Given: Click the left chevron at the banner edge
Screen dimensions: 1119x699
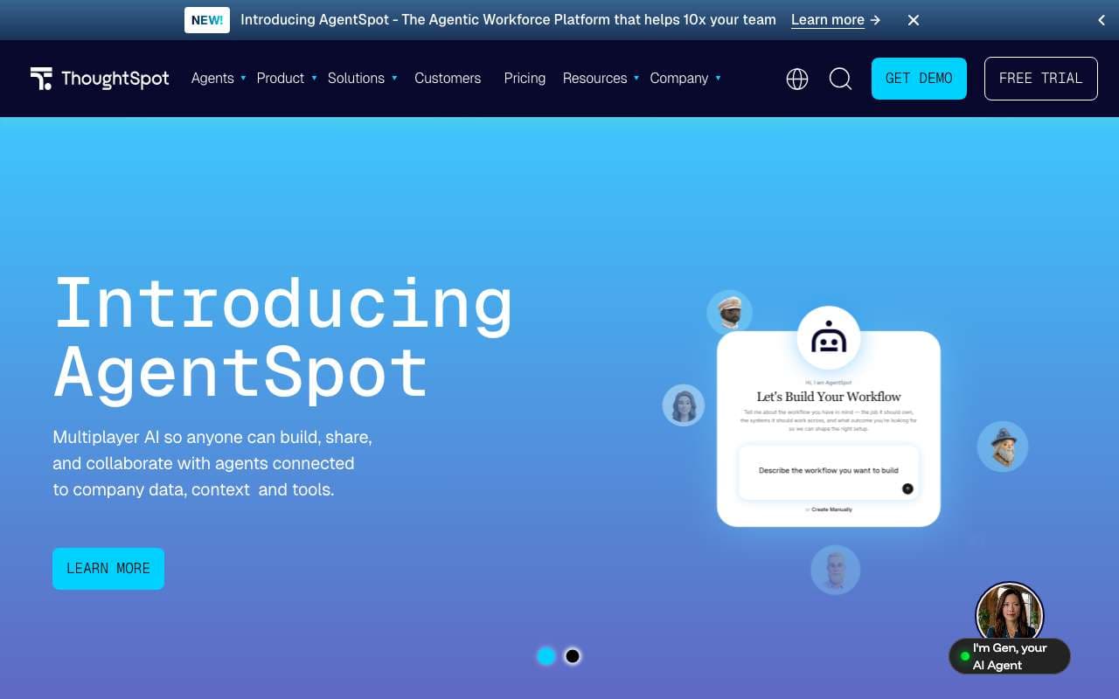Looking at the screenshot, I should tap(1102, 20).
